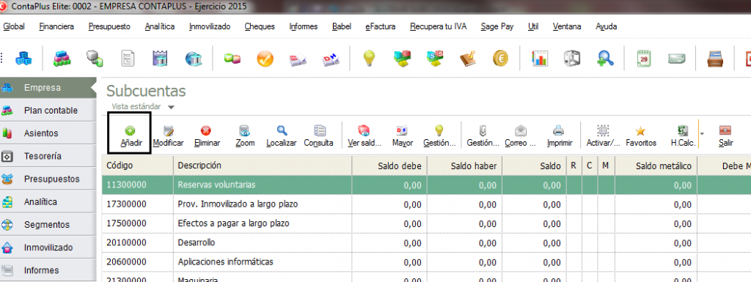Open the arrow dropdown next to H.Calc.
The image size is (751, 282).
tap(702, 134)
